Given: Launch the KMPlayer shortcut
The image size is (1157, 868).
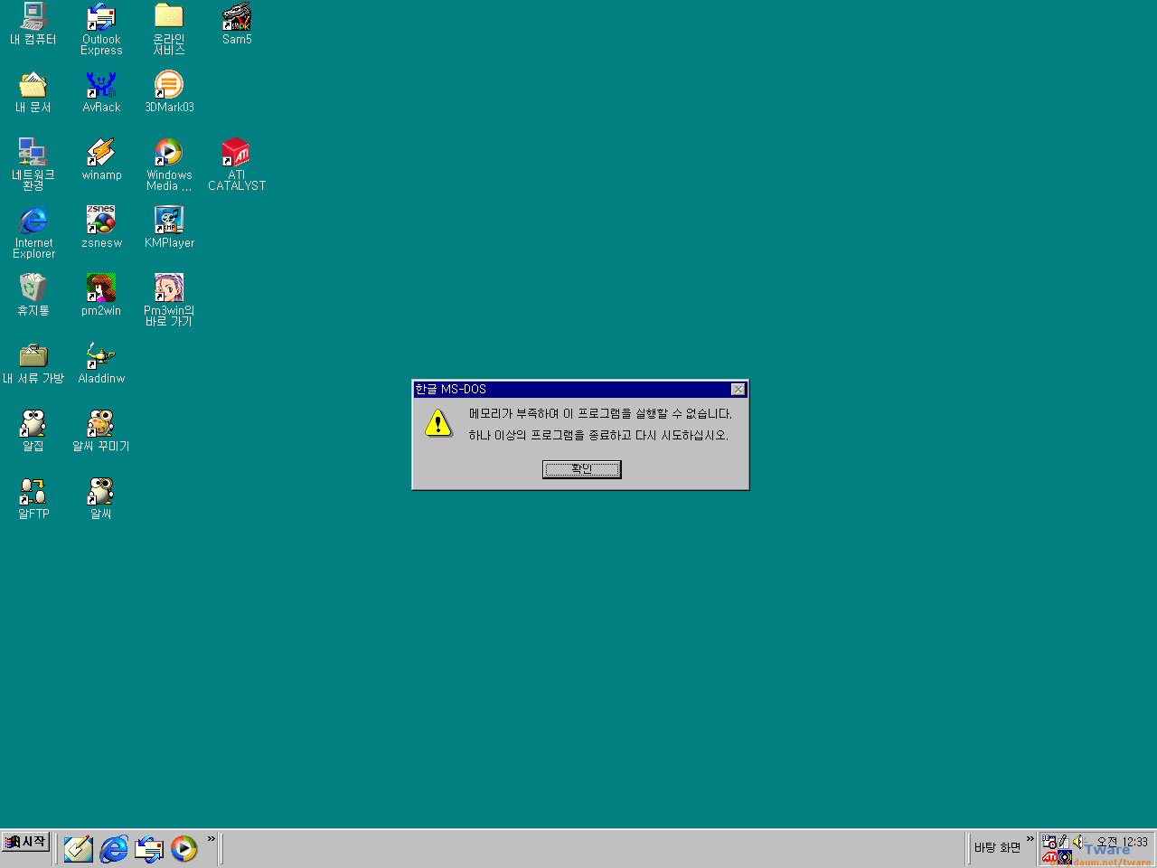Looking at the screenshot, I should tap(169, 227).
